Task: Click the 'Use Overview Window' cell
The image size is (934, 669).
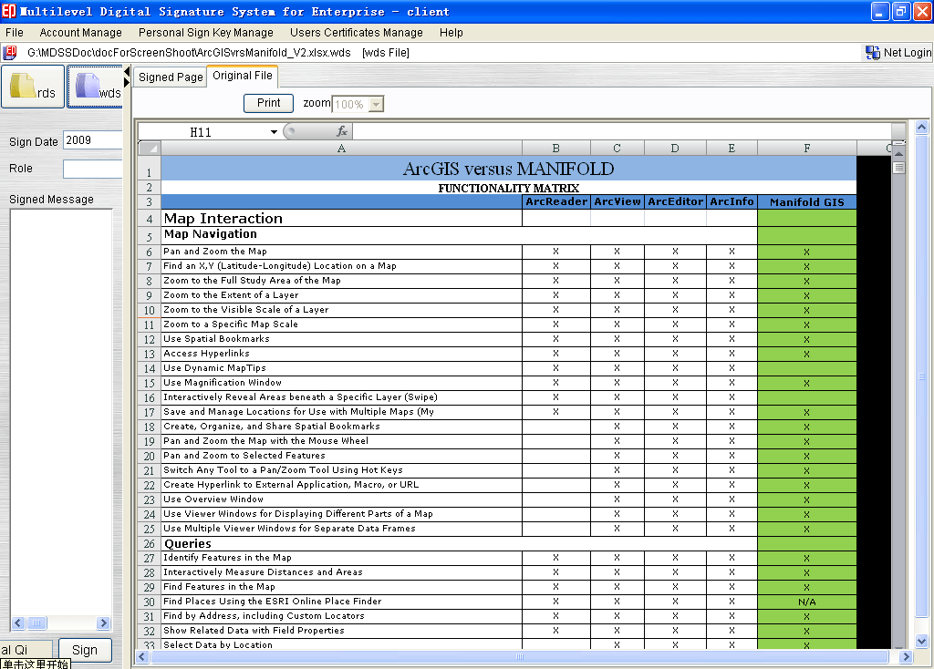Action: (x=341, y=499)
